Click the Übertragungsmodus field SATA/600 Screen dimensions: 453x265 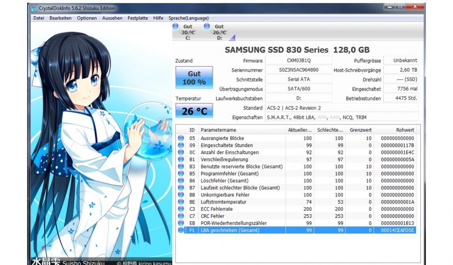[x=299, y=89]
